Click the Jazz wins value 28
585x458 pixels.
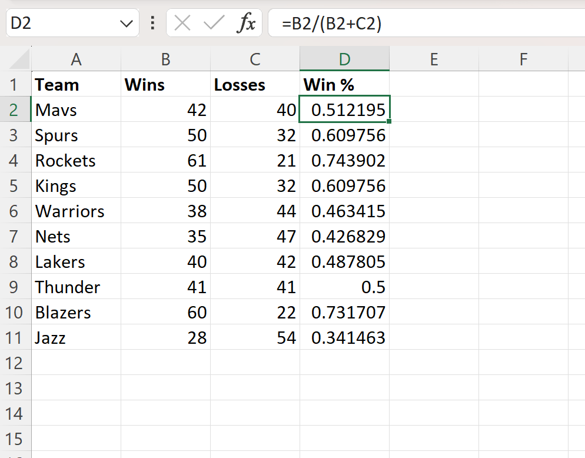coord(165,337)
